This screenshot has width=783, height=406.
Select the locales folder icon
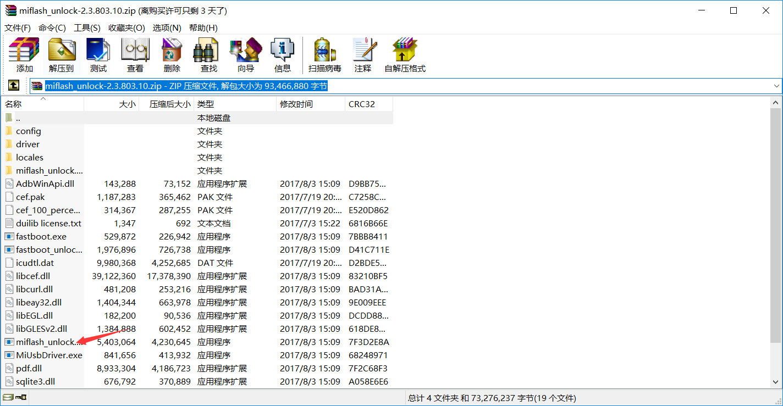(9, 157)
